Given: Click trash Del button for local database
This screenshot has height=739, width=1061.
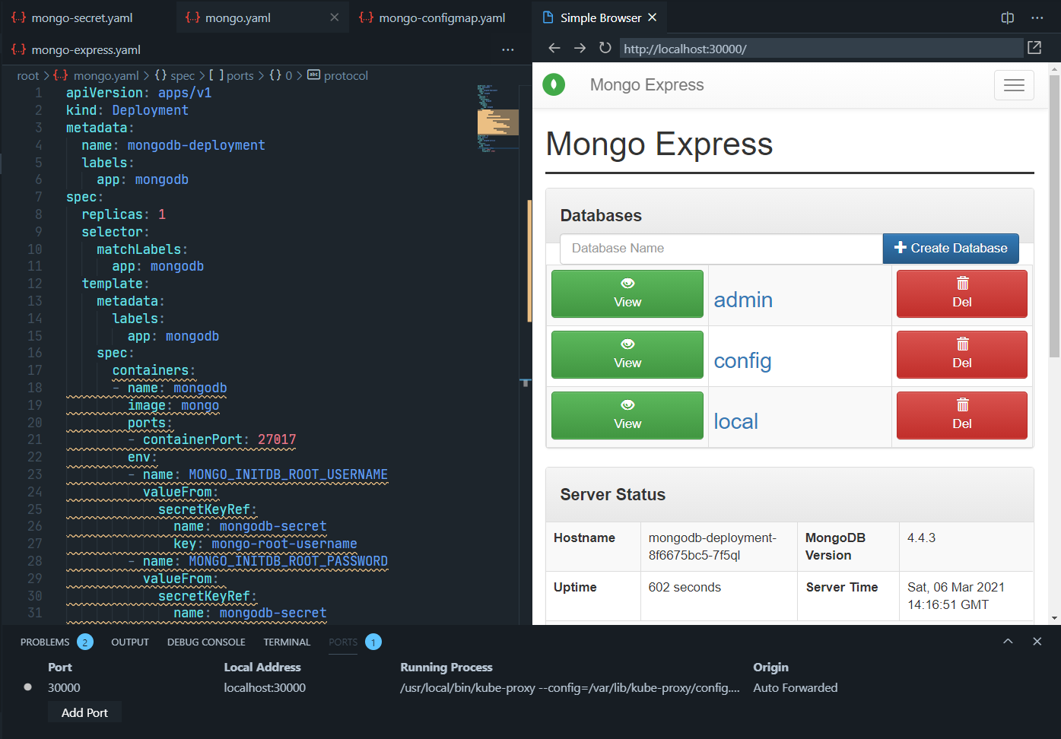Looking at the screenshot, I should pos(962,415).
